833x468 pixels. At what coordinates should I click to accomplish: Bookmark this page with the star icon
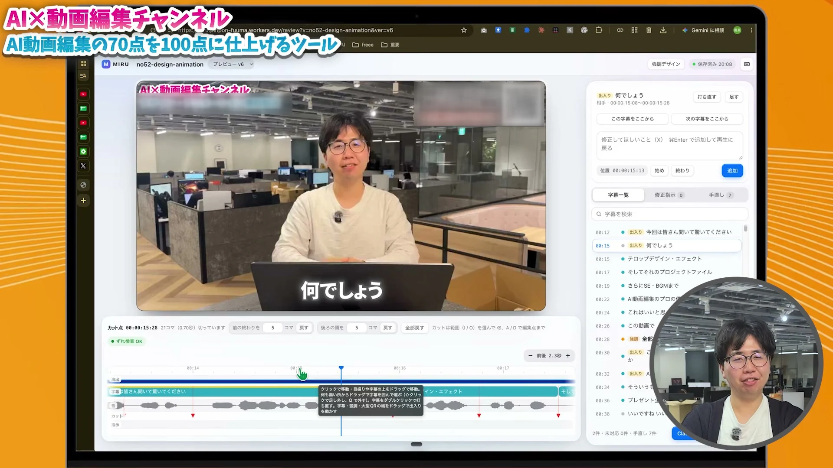(464, 30)
